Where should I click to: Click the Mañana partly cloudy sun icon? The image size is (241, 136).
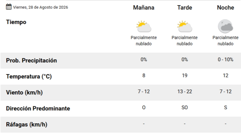144,26
